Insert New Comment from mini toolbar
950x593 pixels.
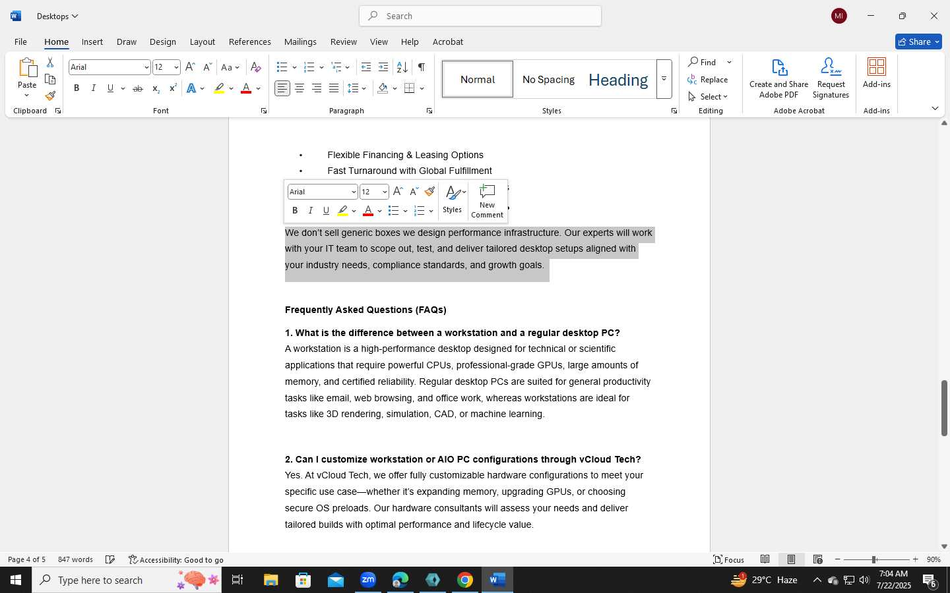[487, 201]
